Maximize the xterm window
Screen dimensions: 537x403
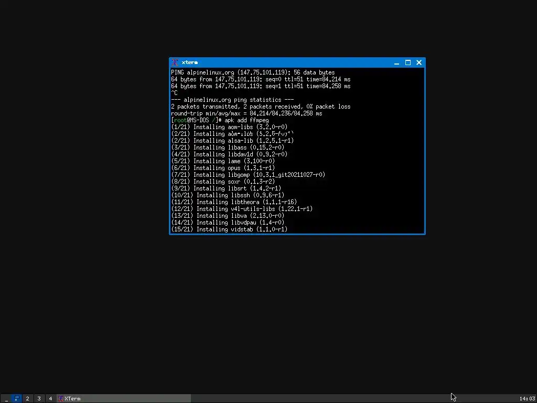pos(408,62)
